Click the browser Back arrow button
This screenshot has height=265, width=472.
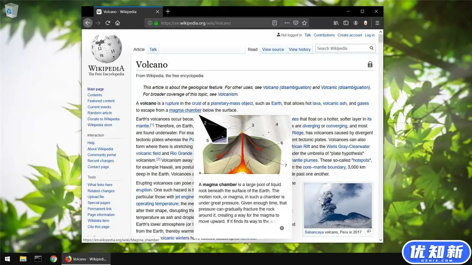click(88, 23)
